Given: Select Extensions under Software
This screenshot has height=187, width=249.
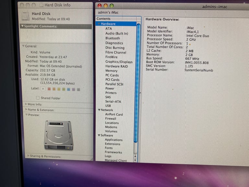Looking at the screenshot, I should coord(113,144).
